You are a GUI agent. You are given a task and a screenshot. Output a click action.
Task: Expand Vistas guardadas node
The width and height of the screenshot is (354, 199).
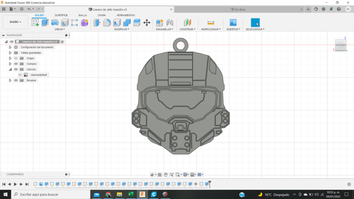[x=10, y=53]
